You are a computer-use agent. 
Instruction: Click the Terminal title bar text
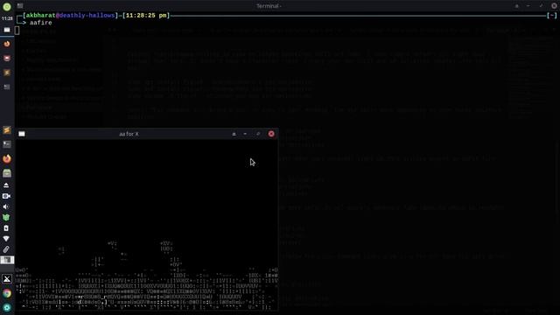pos(269,6)
